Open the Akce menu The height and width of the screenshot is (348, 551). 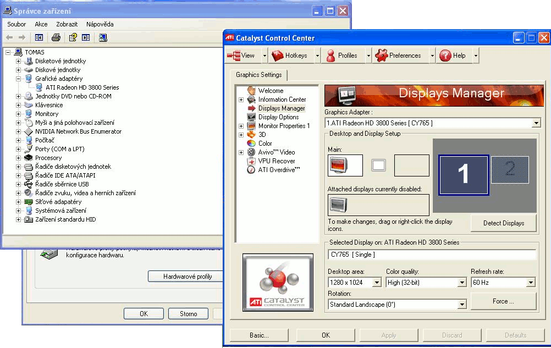[x=41, y=24]
